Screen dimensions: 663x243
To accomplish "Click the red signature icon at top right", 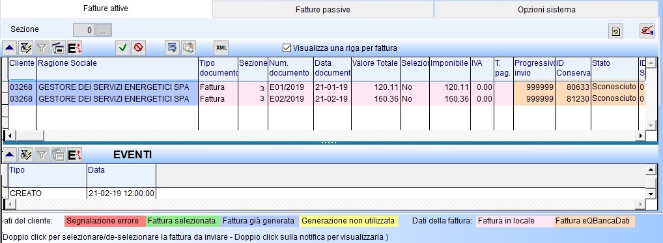I will pyautogui.click(x=647, y=31).
